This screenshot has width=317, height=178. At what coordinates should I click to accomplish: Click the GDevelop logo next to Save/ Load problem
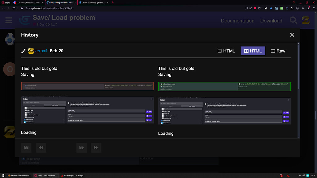[x=25, y=20]
